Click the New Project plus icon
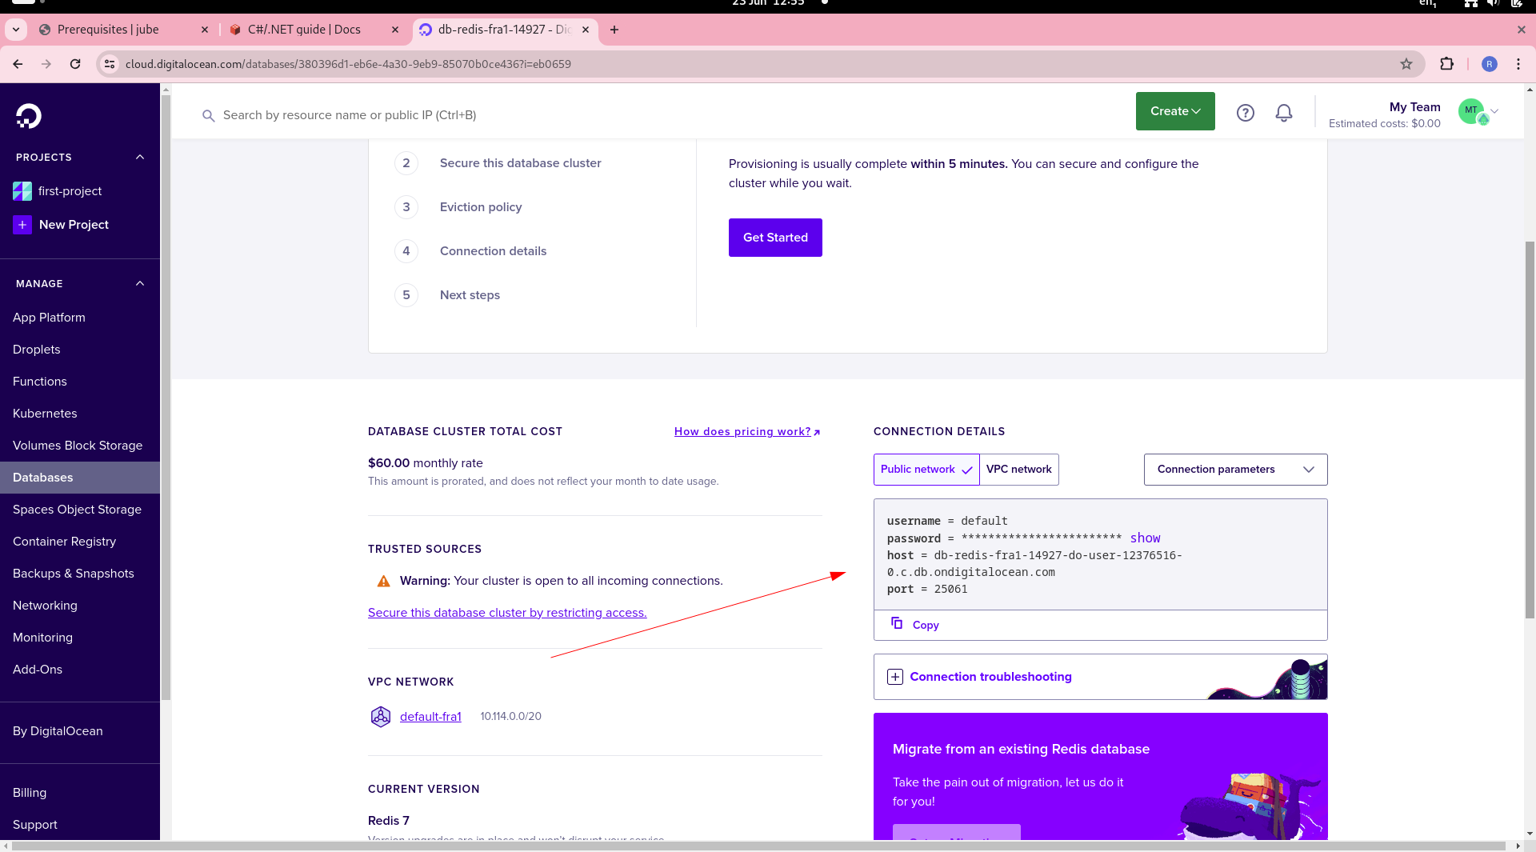This screenshot has width=1536, height=852. click(22, 225)
